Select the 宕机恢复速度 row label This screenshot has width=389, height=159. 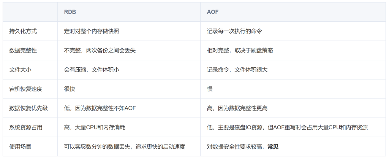point(25,89)
